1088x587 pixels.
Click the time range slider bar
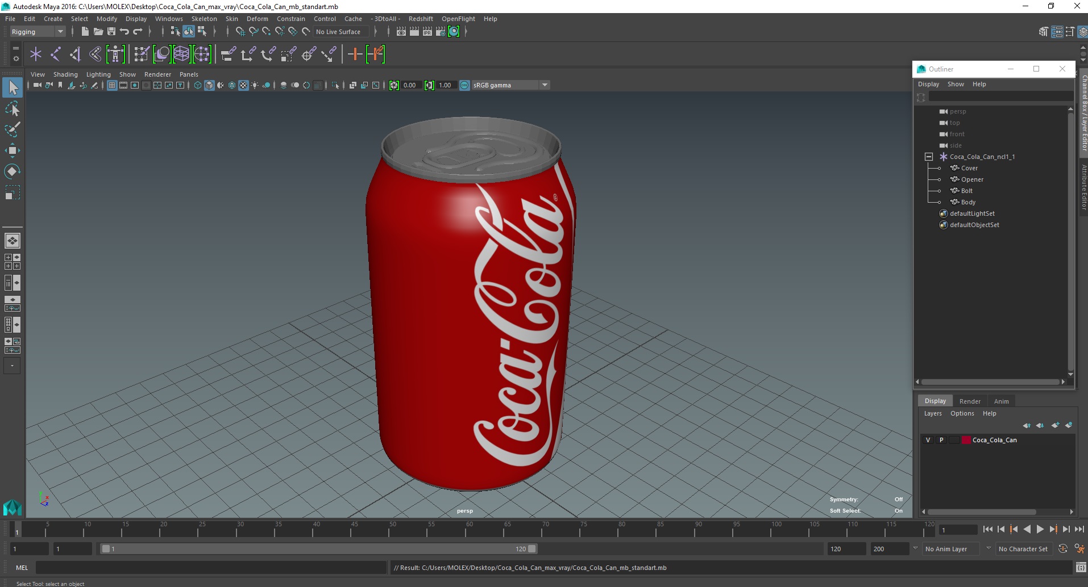coord(318,549)
